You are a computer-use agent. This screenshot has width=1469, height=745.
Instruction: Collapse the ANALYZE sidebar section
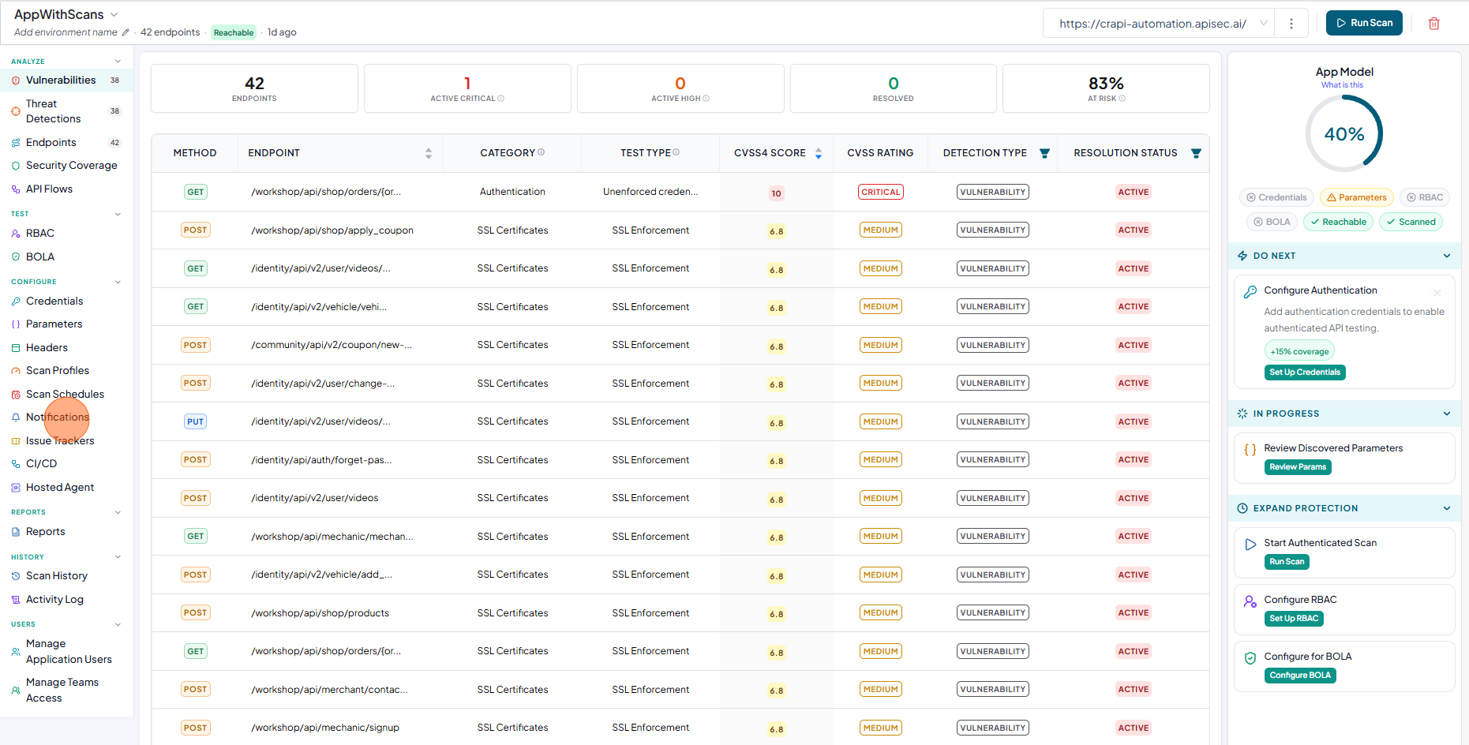(118, 62)
